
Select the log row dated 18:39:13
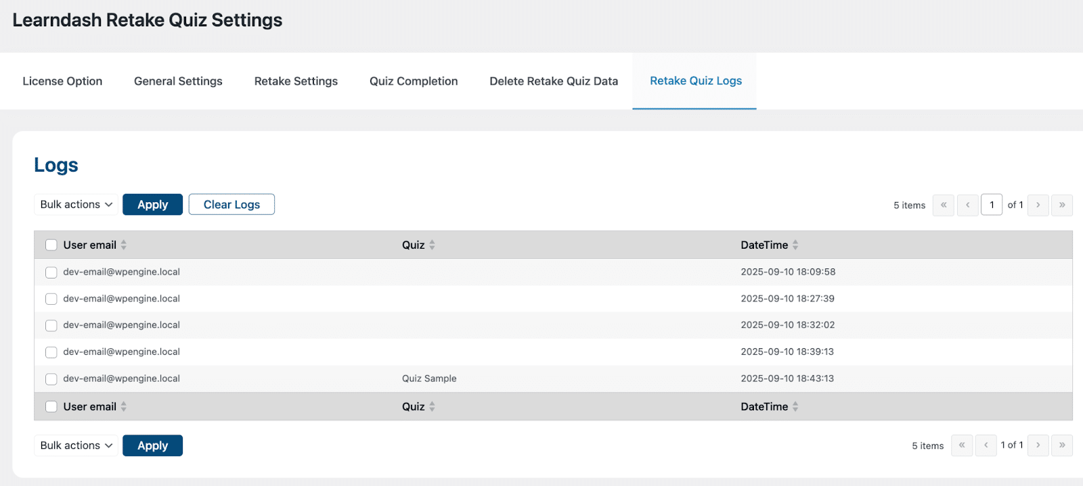(51, 352)
